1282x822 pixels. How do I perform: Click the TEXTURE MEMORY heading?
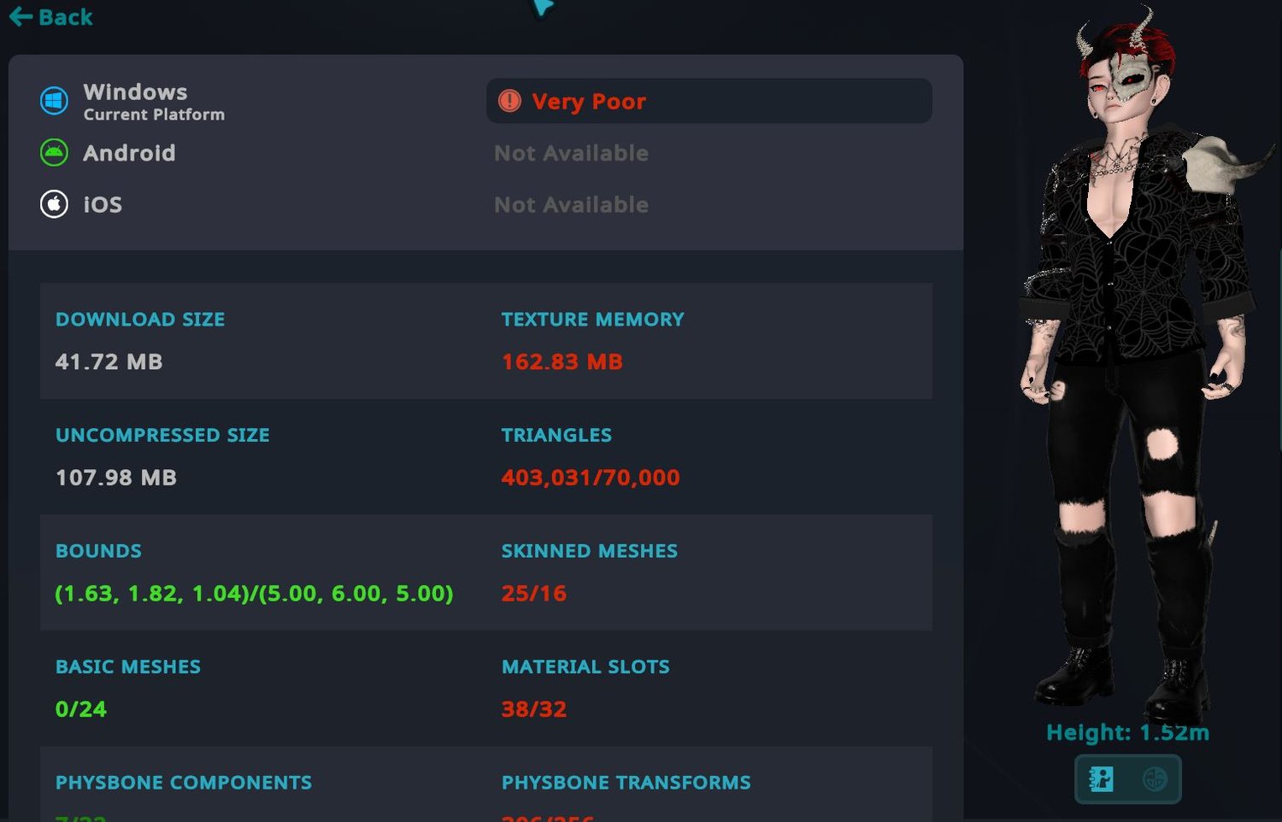coord(592,320)
